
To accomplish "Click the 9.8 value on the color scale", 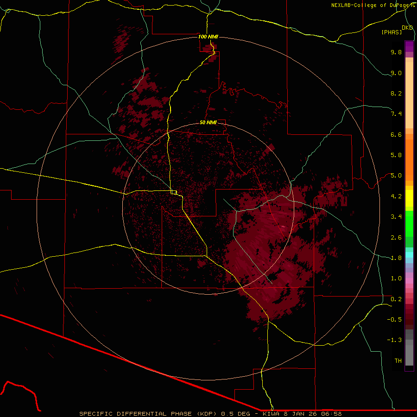I will [396, 52].
